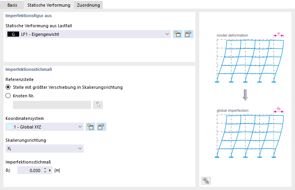Switch to the Zuordnung tab
The width and height of the screenshot is (295, 190).
pyautogui.click(x=88, y=5)
